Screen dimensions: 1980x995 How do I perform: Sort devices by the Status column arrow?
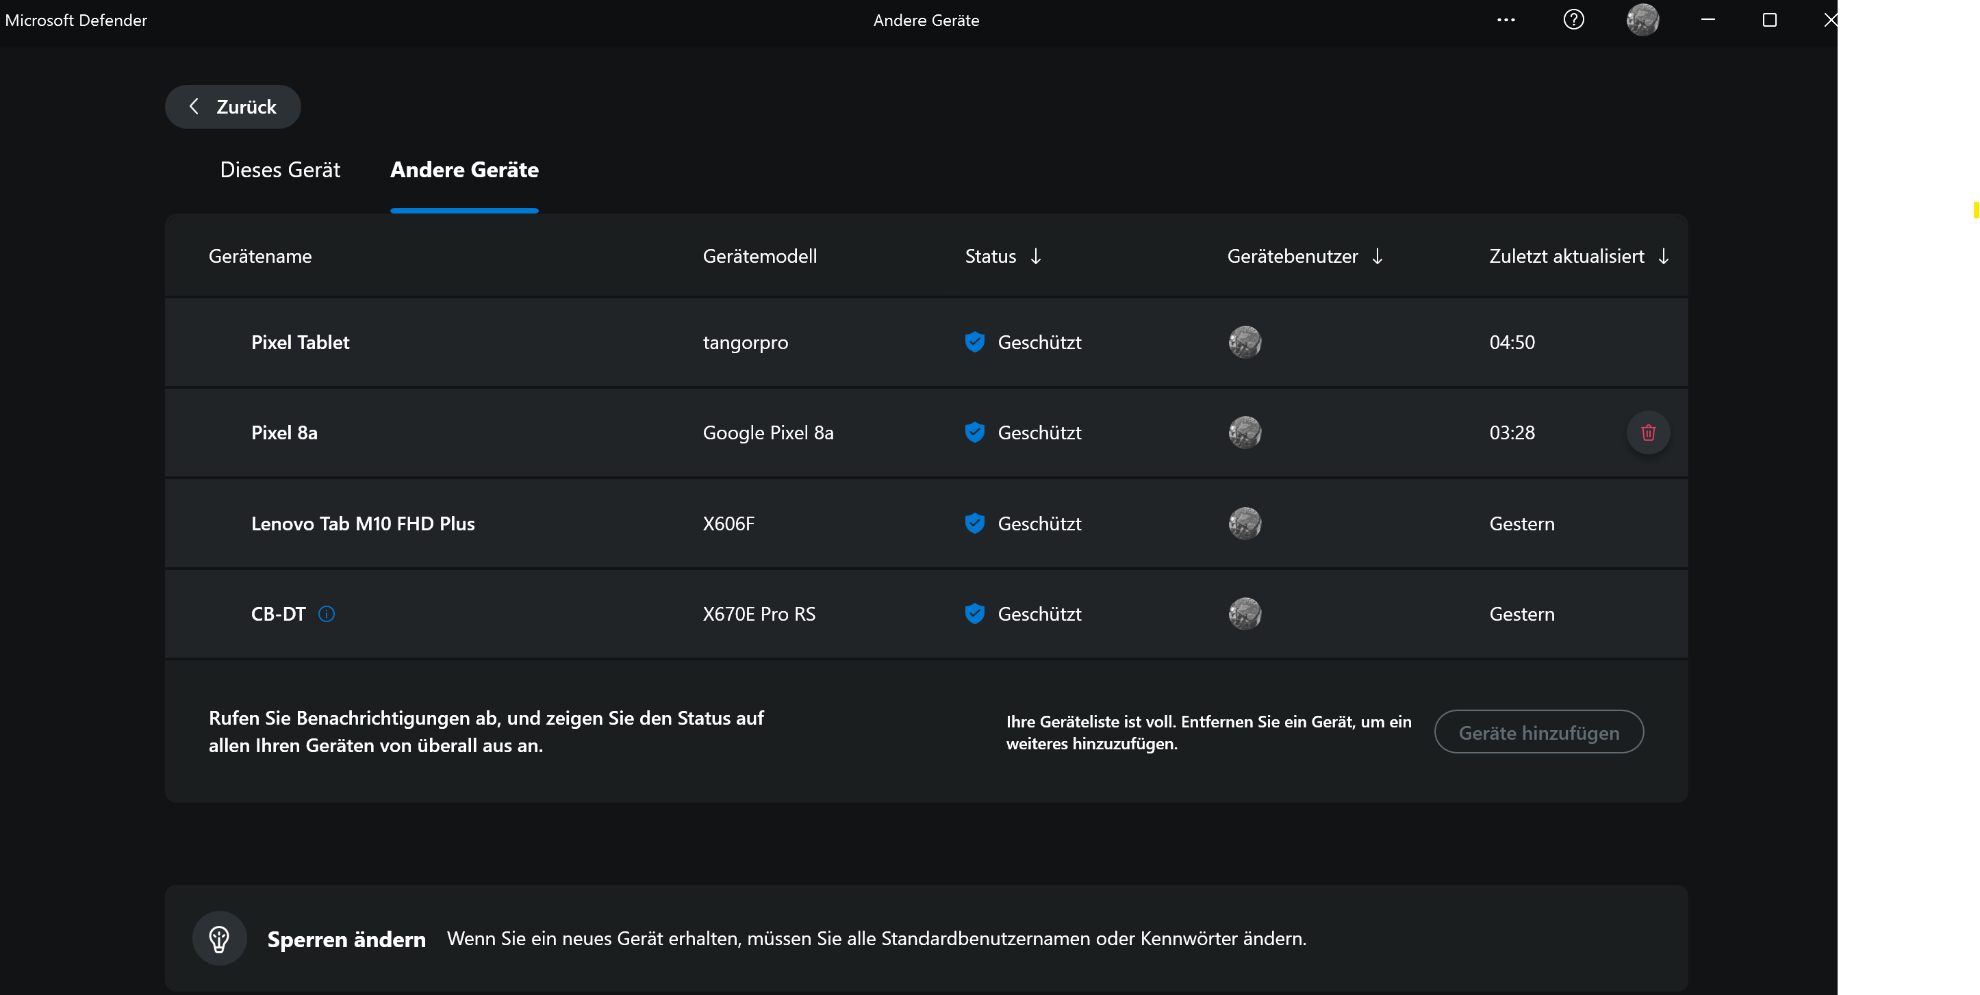coord(1035,256)
